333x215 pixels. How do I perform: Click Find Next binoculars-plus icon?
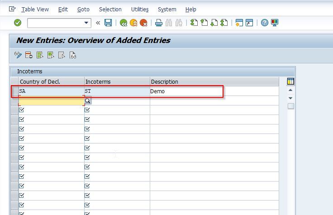pos(179,23)
